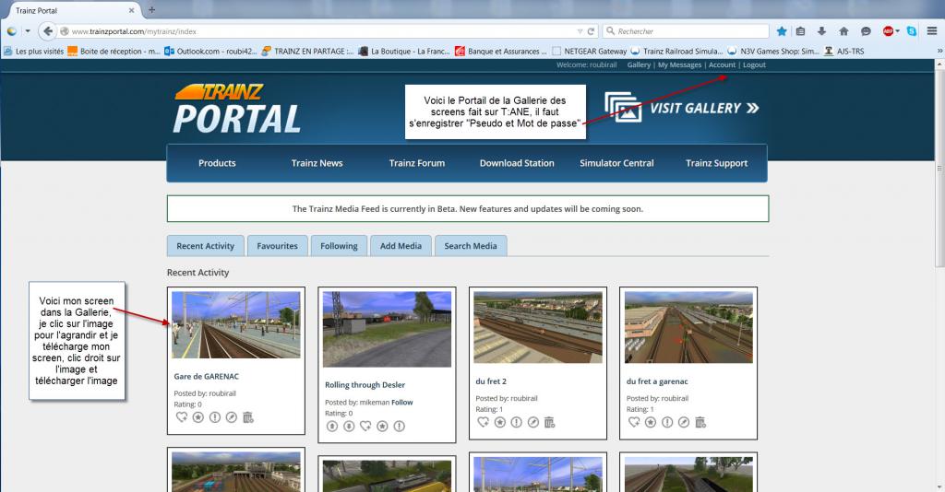Open the du fret 2 thumbnail
Viewport: 945px width, 492px height.
[538, 327]
